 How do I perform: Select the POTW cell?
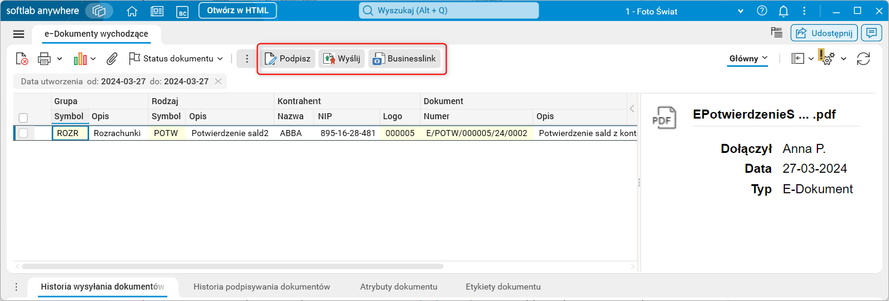166,133
